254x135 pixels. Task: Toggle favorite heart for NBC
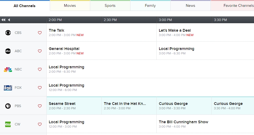tap(40, 69)
